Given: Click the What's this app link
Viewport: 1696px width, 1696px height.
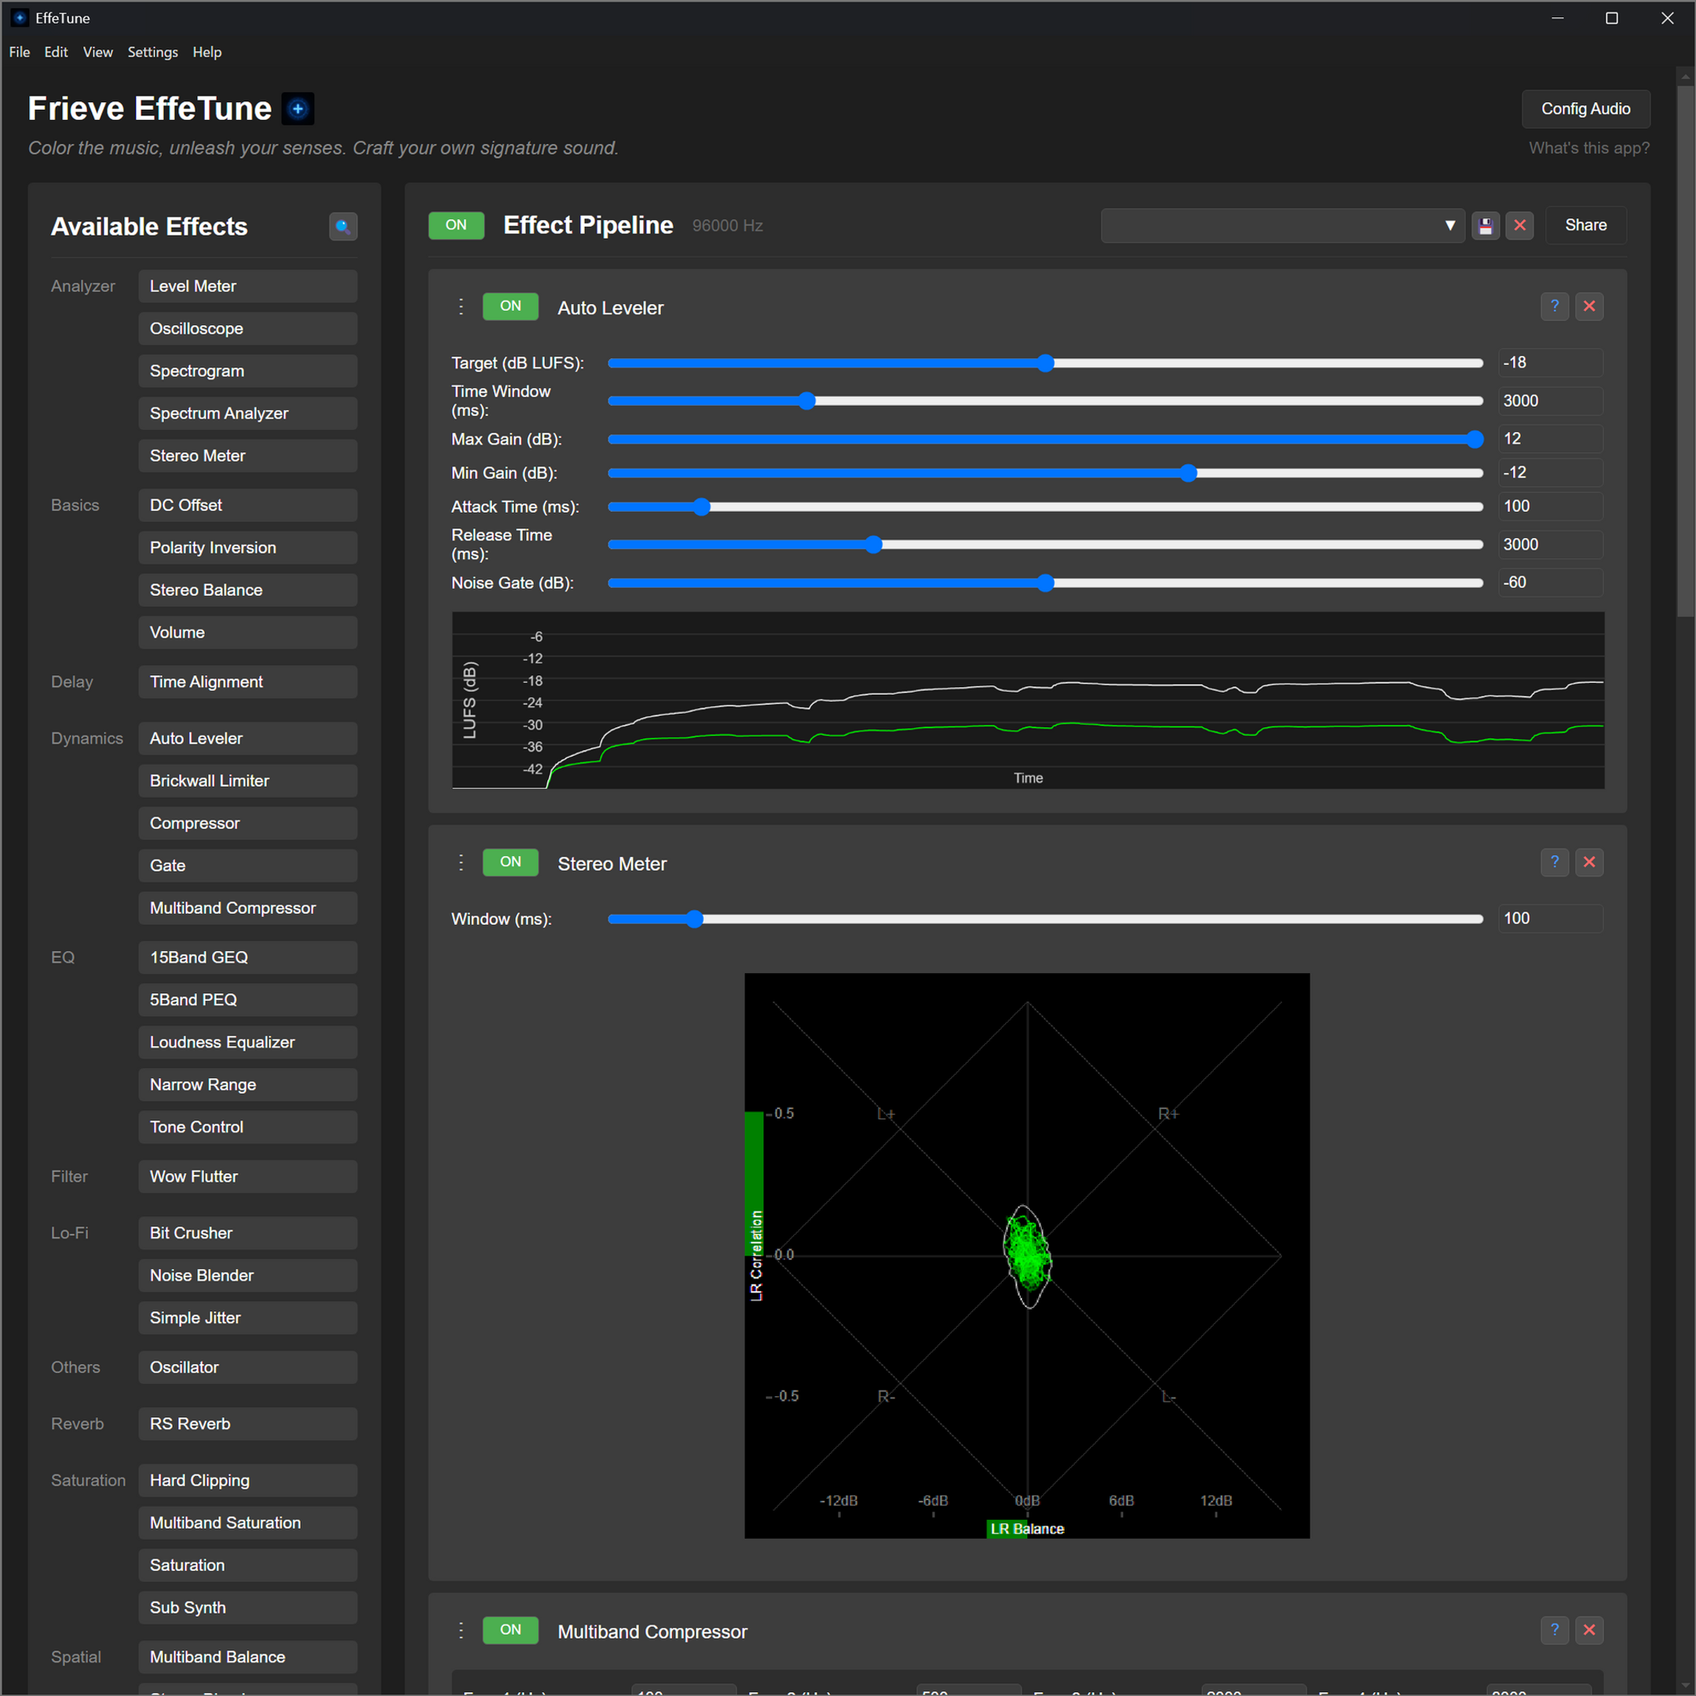Looking at the screenshot, I should (x=1589, y=148).
